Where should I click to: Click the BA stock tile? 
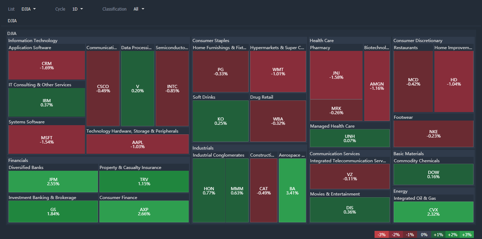pos(292,191)
